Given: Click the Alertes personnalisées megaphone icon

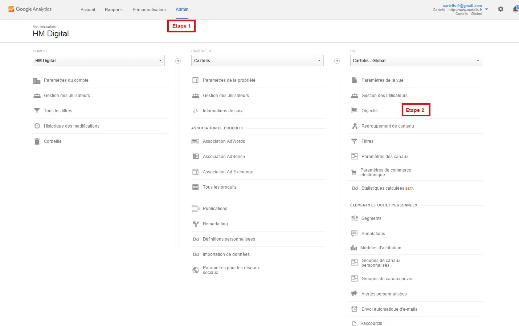Looking at the screenshot, I should 354,294.
